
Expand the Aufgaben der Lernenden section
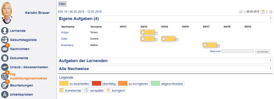[x=271, y=60]
